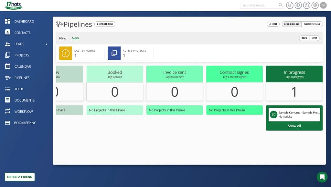This screenshot has height=187, width=331.
Task: Switch to Lead Pipeline view
Action: [292, 24]
